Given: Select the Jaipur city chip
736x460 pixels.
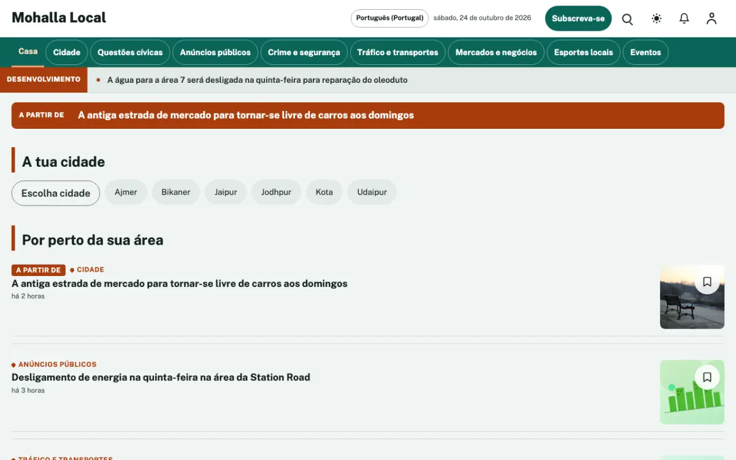Looking at the screenshot, I should point(226,192).
